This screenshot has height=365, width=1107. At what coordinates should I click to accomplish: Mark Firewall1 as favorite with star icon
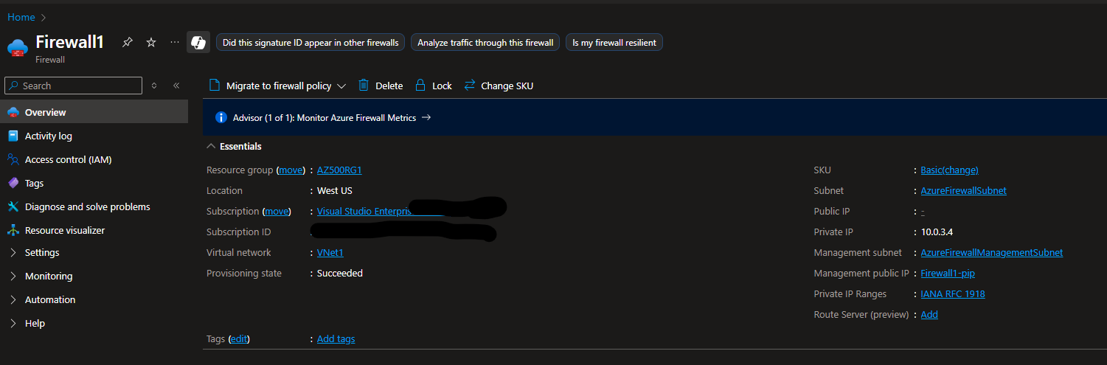[151, 43]
